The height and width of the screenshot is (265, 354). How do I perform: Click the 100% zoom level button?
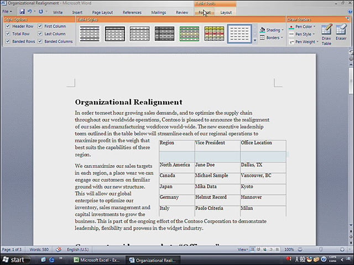(x=289, y=250)
